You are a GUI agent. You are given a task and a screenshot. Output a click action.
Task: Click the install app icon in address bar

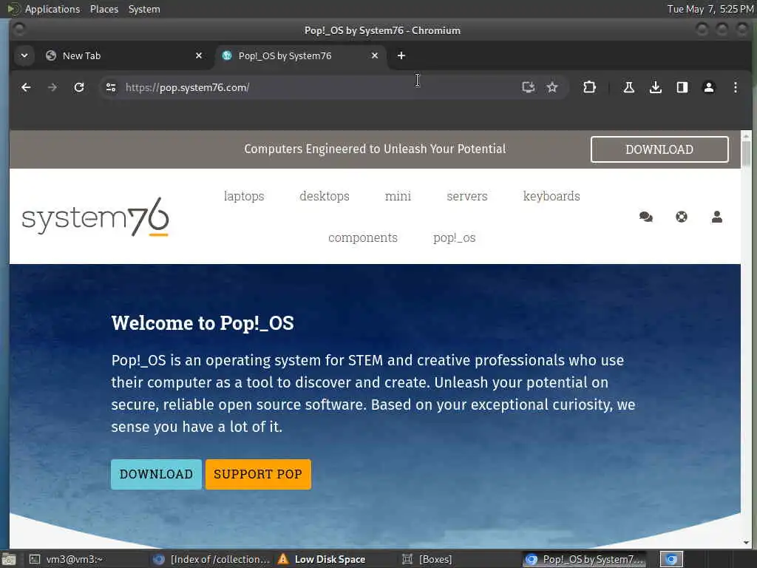pyautogui.click(x=528, y=87)
